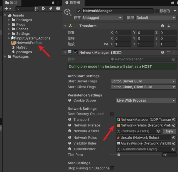Open Start Client Flags dropdown
Image resolution: width=178 pixels, height=172 pixels.
point(143,87)
